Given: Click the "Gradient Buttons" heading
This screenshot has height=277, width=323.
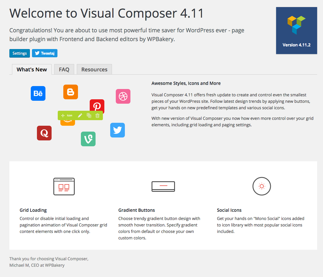Looking at the screenshot, I should tap(137, 210).
